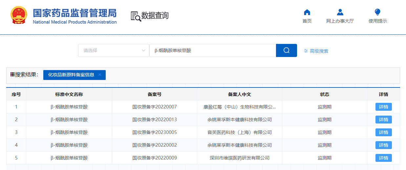Click serial number 4 cell
406x170 pixels.
pos(16,145)
